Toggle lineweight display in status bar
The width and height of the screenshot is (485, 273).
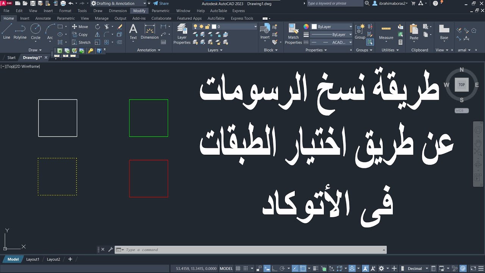(x=316, y=268)
